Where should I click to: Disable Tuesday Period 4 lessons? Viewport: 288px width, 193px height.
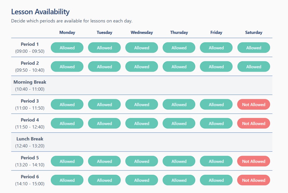pos(104,123)
